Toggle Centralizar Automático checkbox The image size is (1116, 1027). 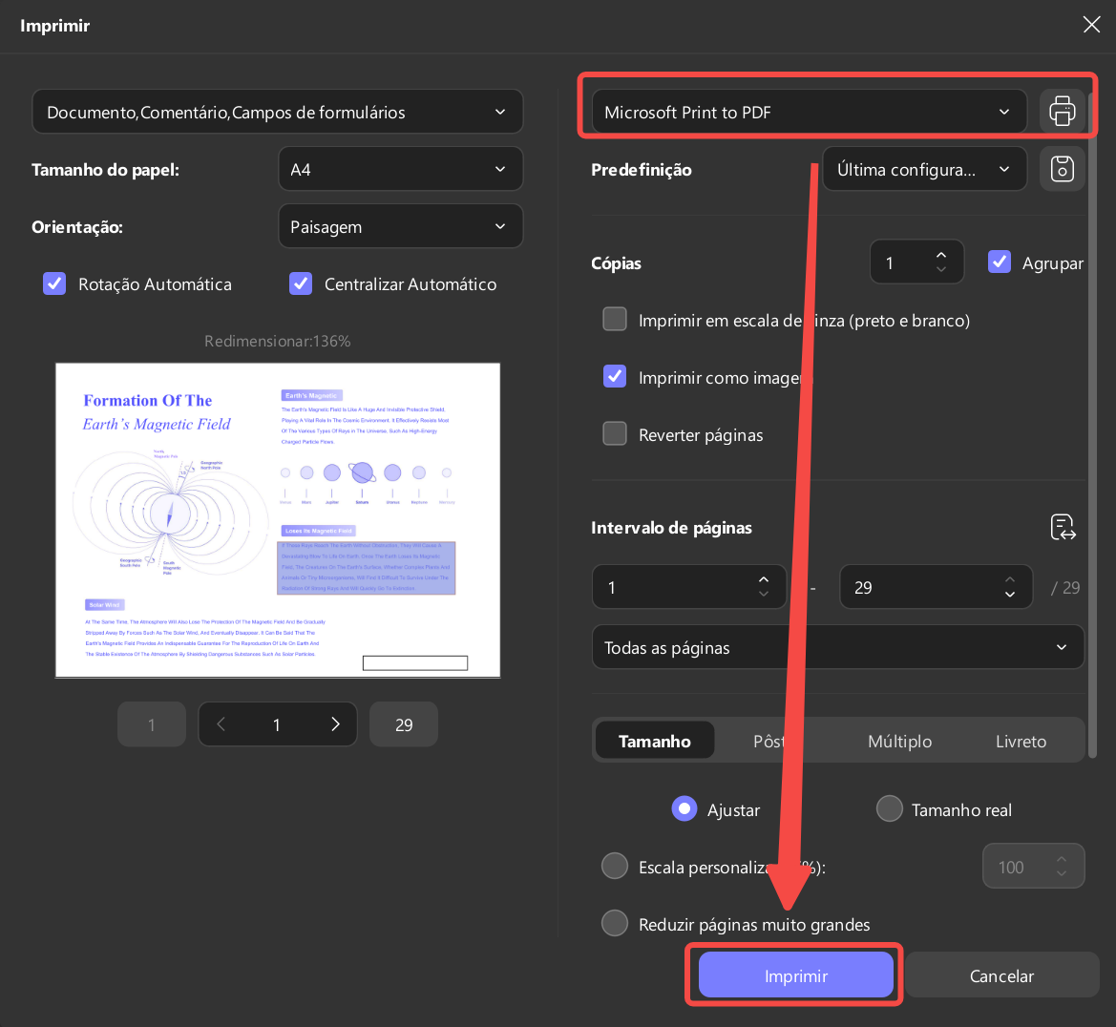coord(301,283)
